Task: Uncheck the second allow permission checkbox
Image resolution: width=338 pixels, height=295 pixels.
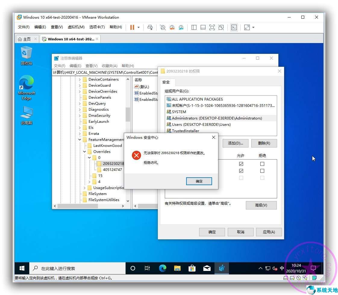Action: coord(241,171)
